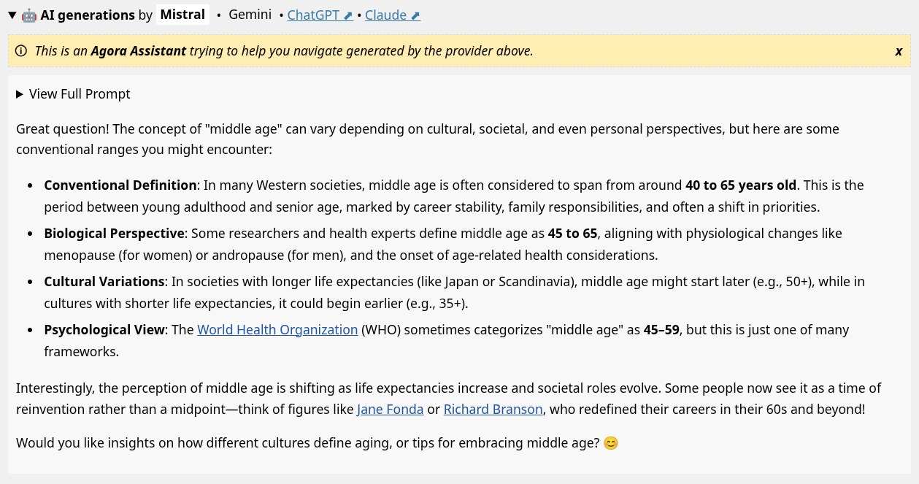Click the robot emoji icon
This screenshot has width=919, height=484.
[29, 15]
